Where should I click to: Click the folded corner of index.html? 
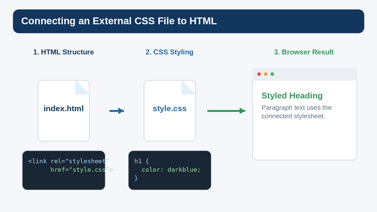82,88
